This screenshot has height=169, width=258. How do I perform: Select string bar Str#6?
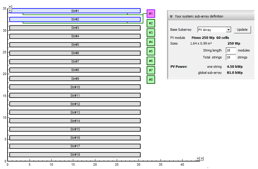75,53
